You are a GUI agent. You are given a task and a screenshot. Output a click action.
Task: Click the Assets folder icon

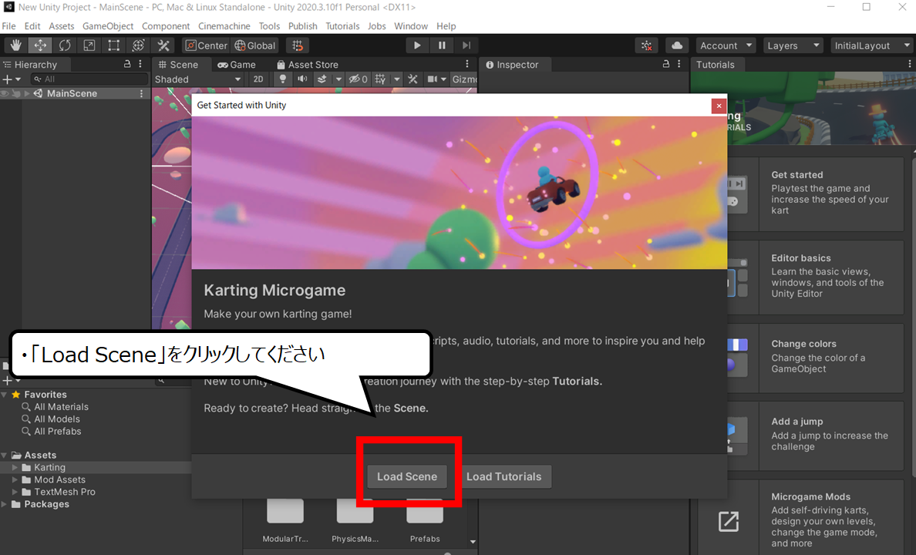pyautogui.click(x=16, y=455)
